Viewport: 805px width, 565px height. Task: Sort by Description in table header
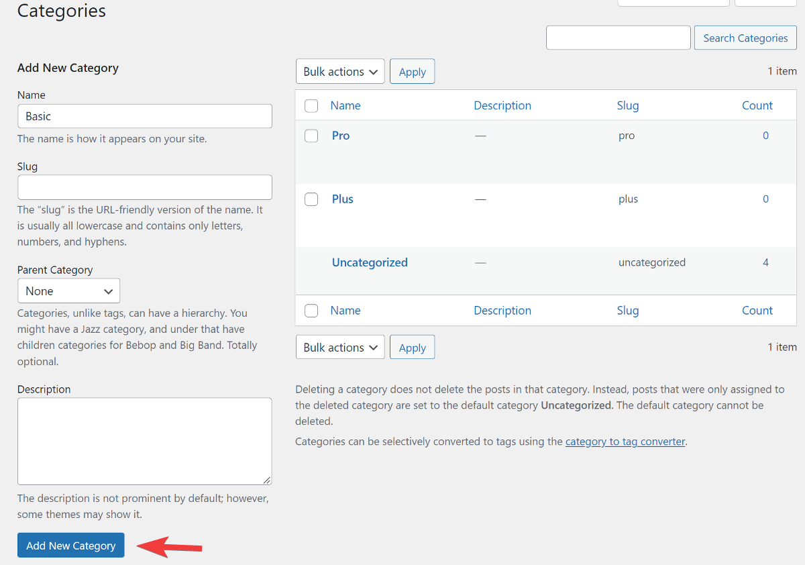tap(502, 105)
